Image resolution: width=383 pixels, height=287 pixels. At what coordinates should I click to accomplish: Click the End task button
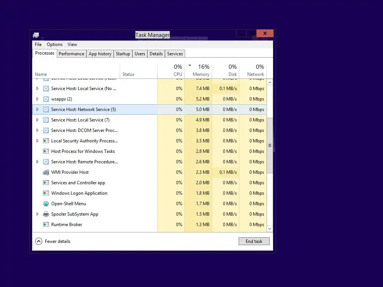pyautogui.click(x=254, y=241)
